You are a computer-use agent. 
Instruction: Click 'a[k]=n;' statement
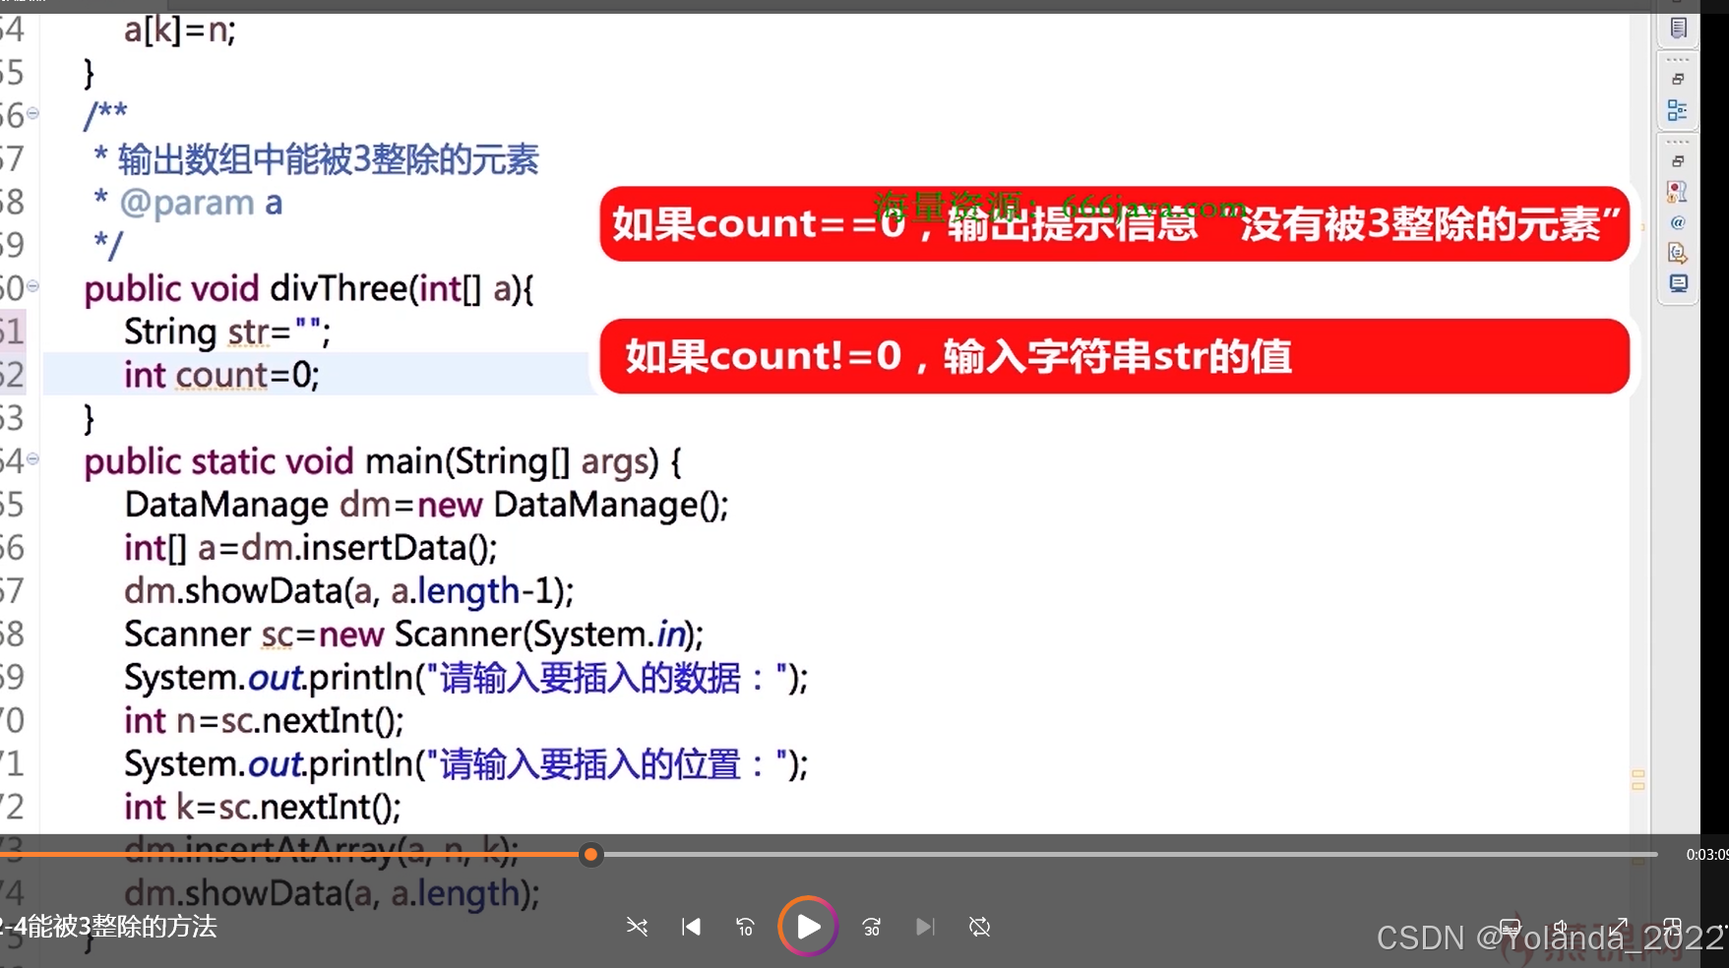180,30
